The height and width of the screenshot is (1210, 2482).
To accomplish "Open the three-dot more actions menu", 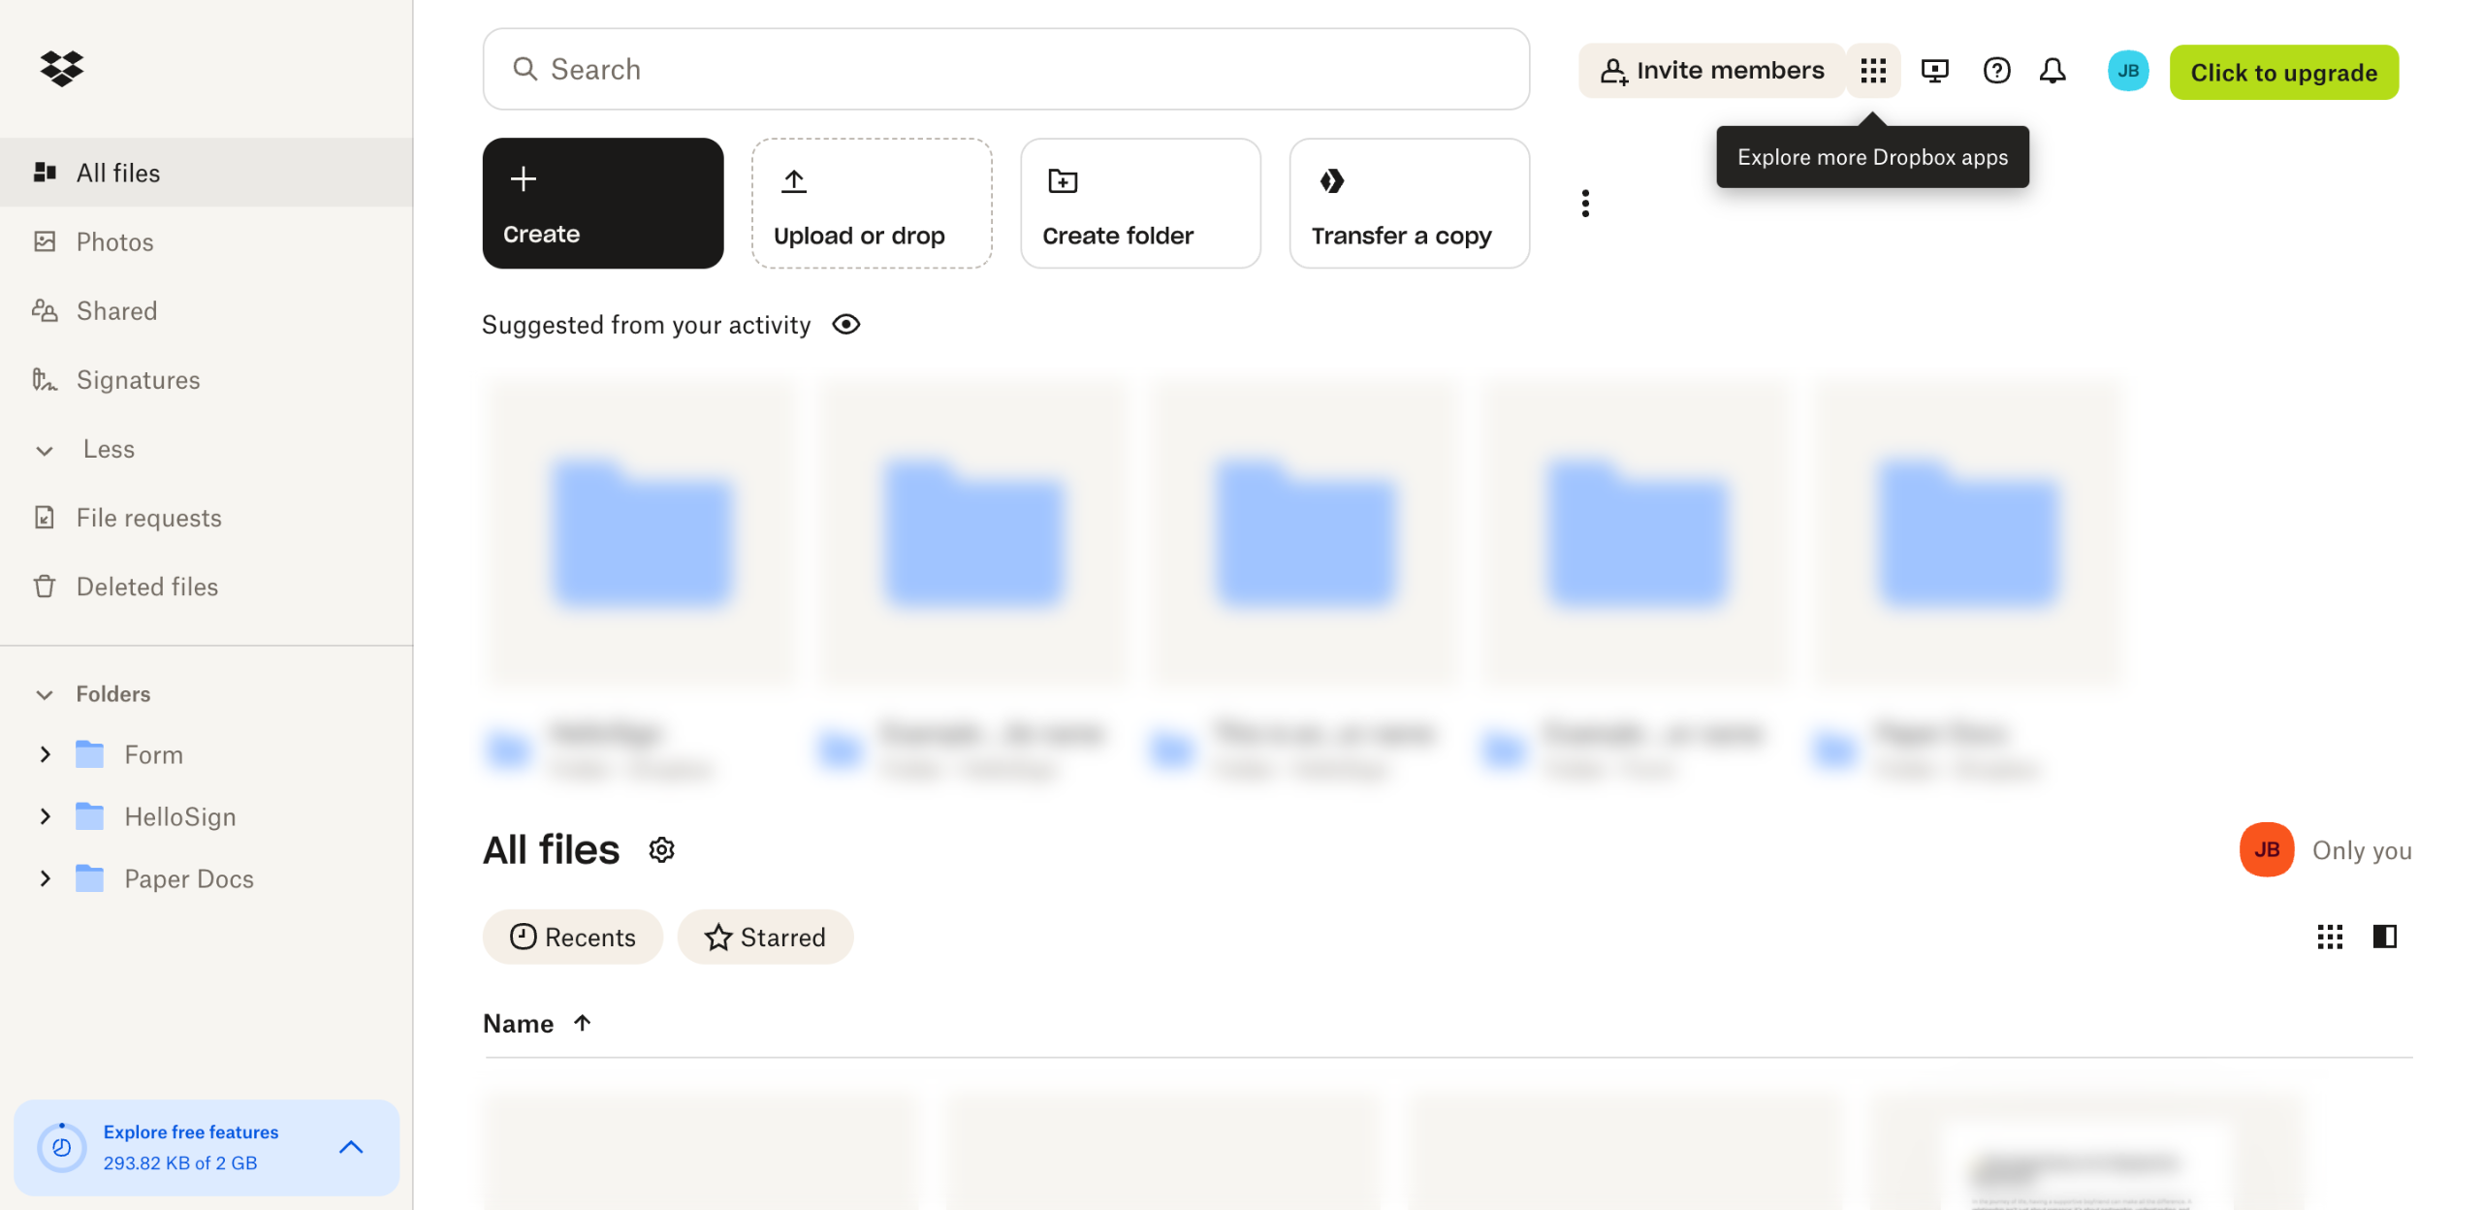I will tap(1585, 204).
